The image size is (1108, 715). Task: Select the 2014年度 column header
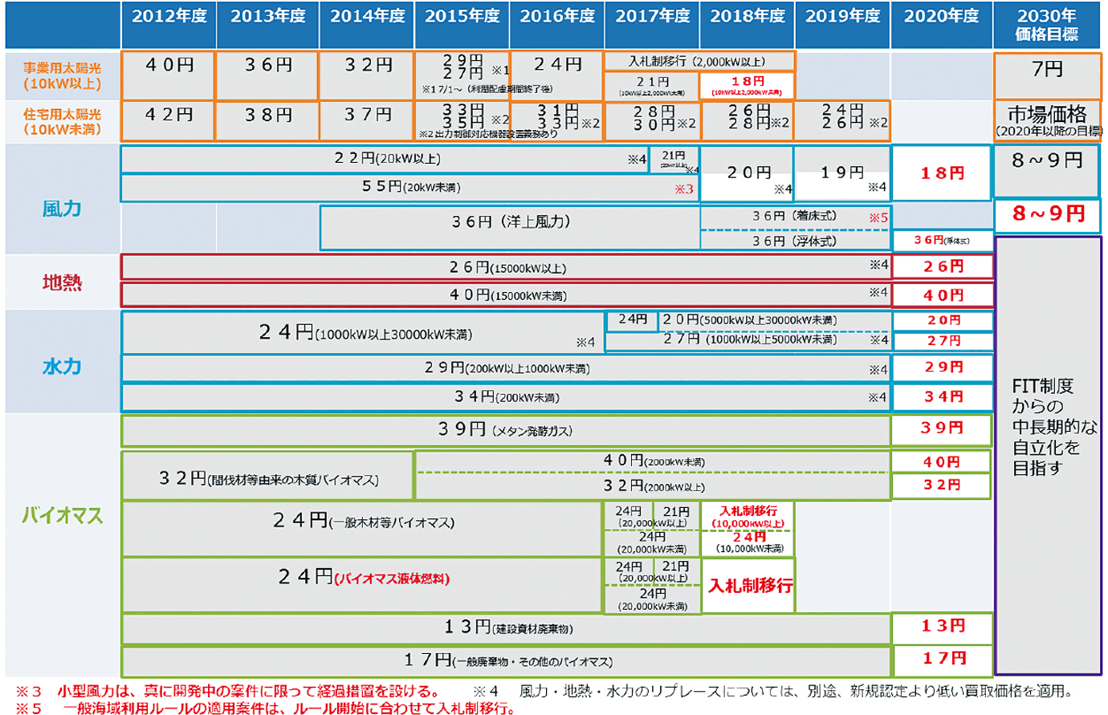[367, 26]
